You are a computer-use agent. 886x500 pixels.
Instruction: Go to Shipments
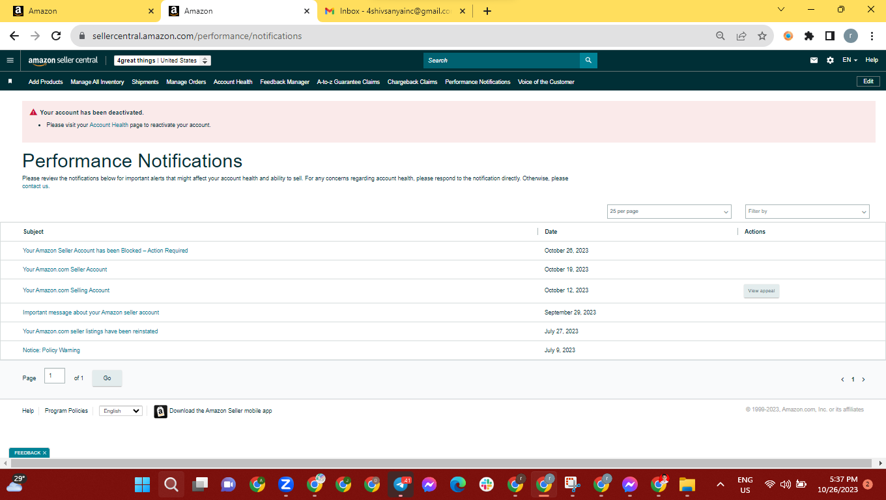tap(145, 82)
